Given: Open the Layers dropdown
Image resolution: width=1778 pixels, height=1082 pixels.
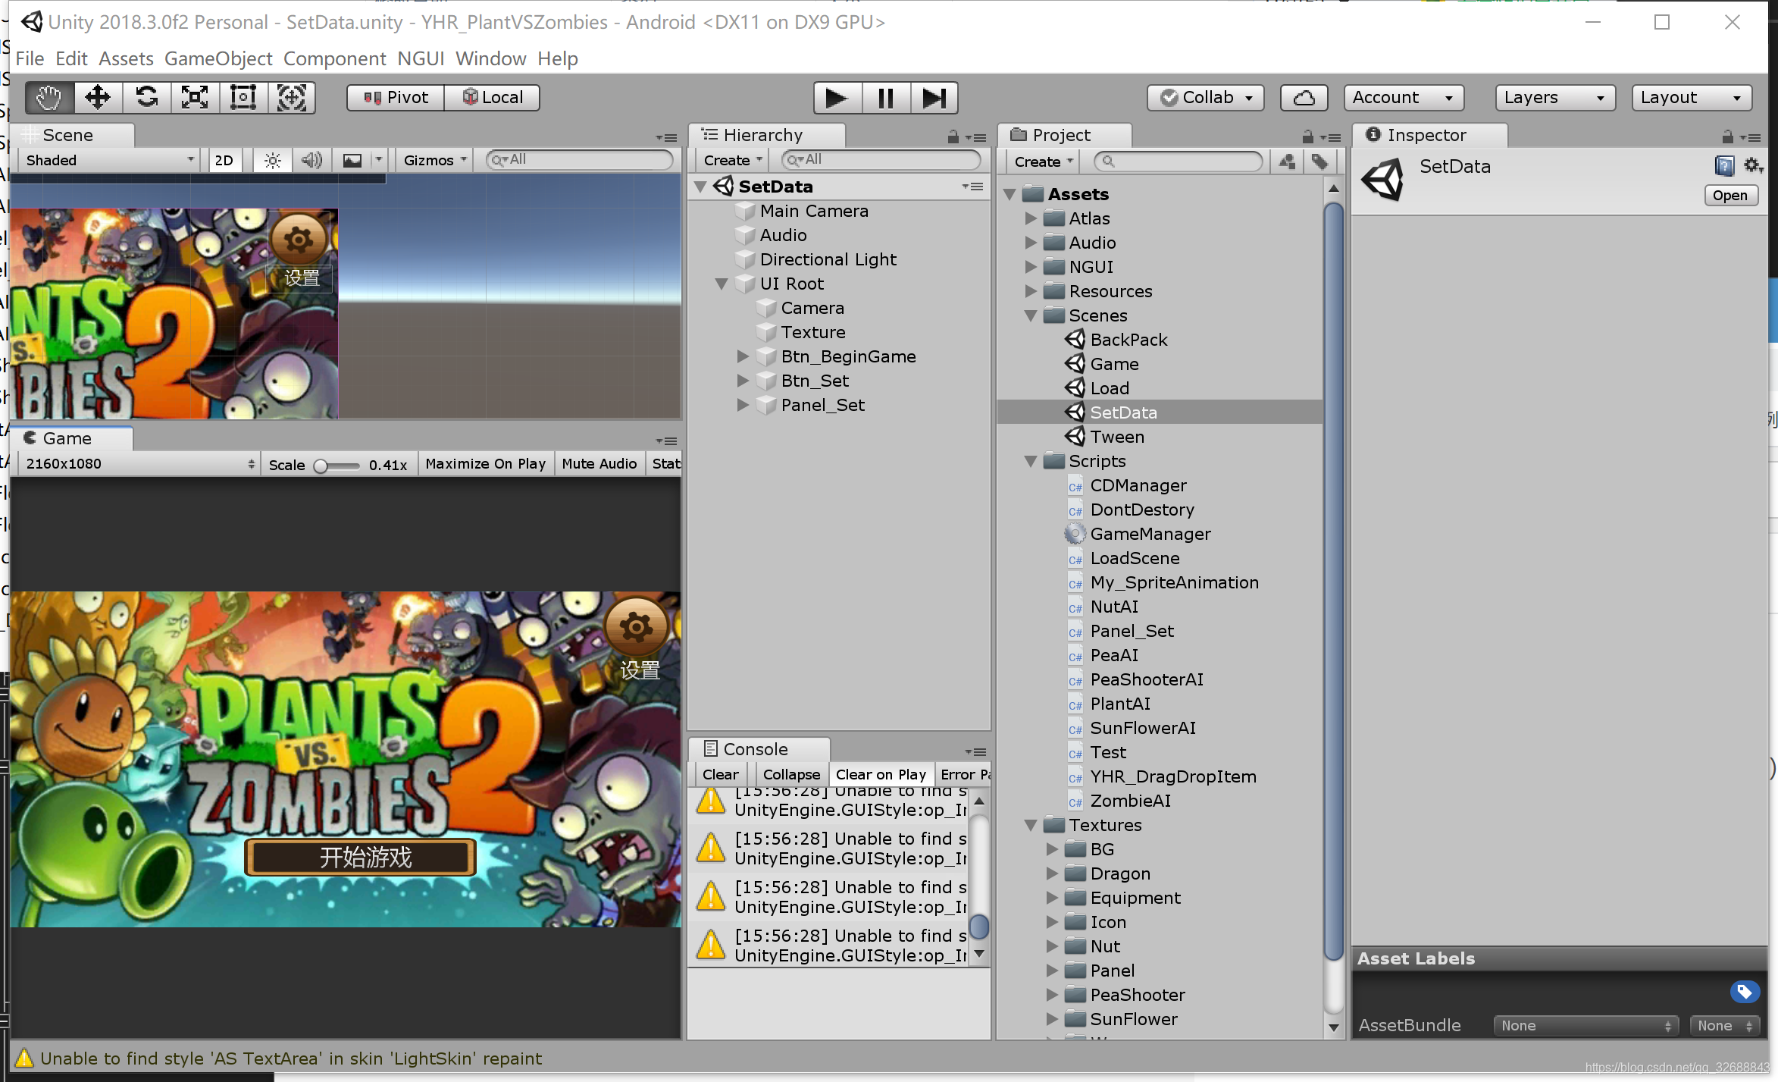Looking at the screenshot, I should pyautogui.click(x=1554, y=98).
